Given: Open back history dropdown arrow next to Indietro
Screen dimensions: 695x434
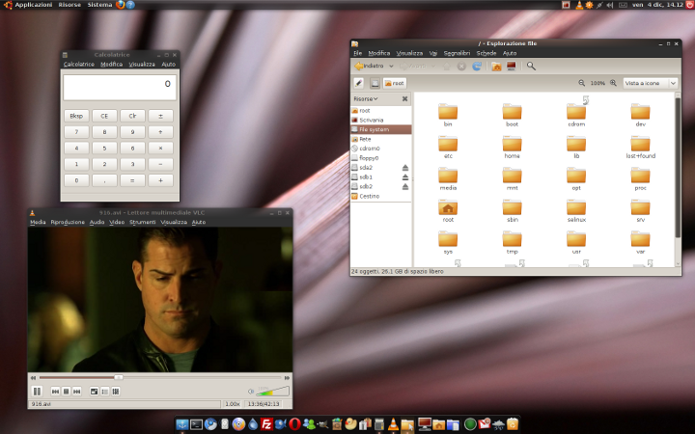Looking at the screenshot, I should [391, 66].
